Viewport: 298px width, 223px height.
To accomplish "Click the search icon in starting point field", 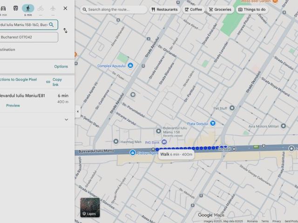I will 51,24.
